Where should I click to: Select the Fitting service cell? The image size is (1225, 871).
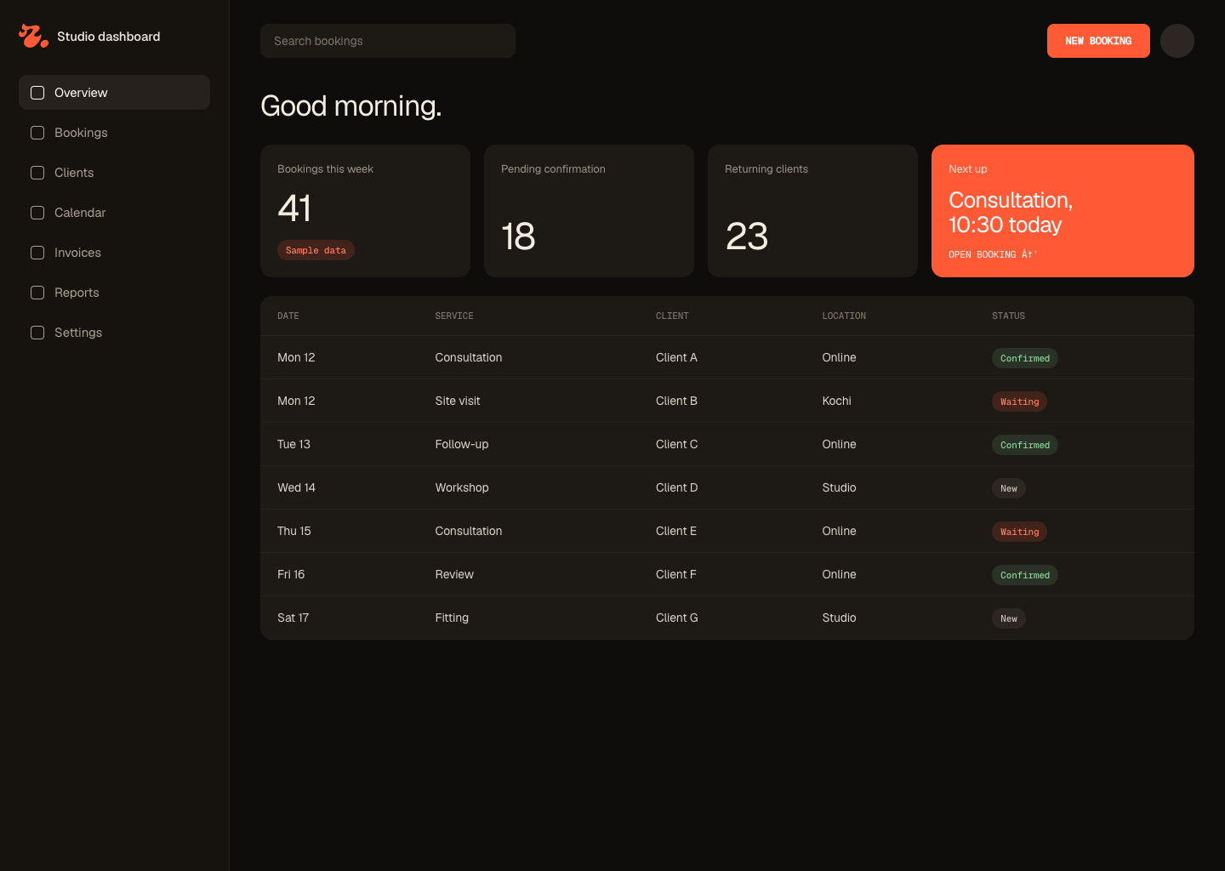(452, 618)
